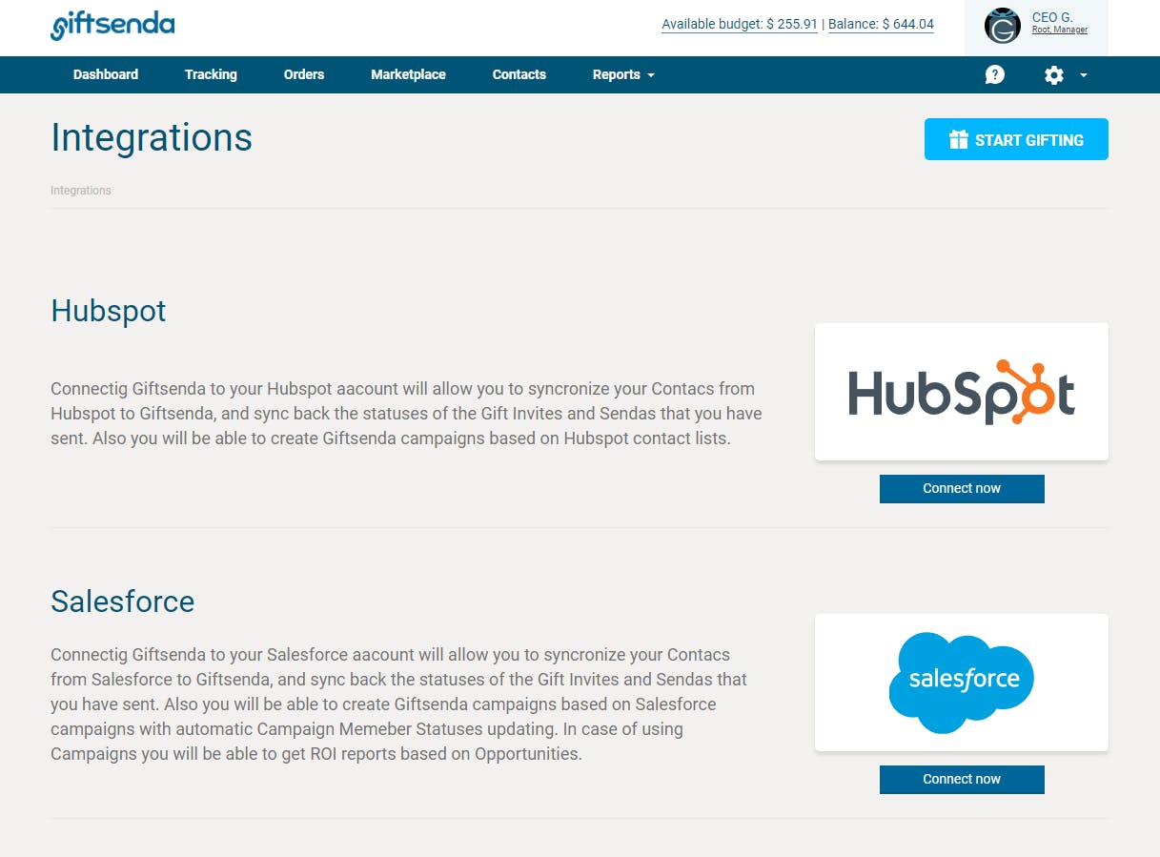Screen dimensions: 1160x857
Task: Click the CEO G. user name
Action: 1052,17
